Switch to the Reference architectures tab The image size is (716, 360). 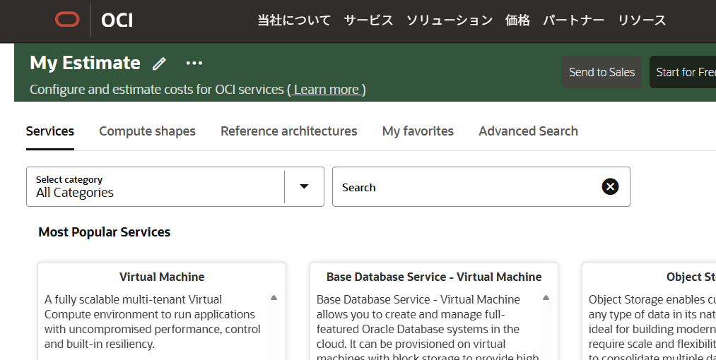288,131
